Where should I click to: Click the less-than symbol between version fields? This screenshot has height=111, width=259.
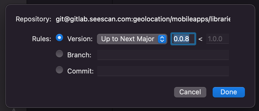click(200, 39)
